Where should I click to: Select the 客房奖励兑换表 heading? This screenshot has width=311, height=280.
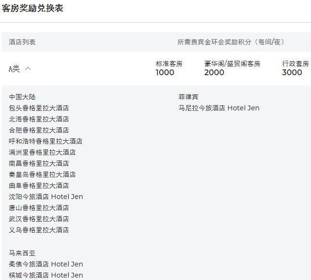coord(33,8)
